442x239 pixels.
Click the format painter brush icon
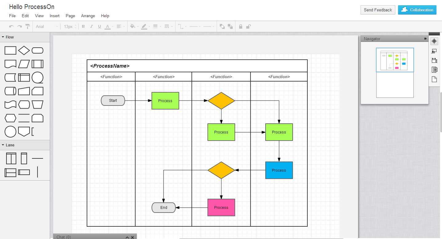click(28, 26)
